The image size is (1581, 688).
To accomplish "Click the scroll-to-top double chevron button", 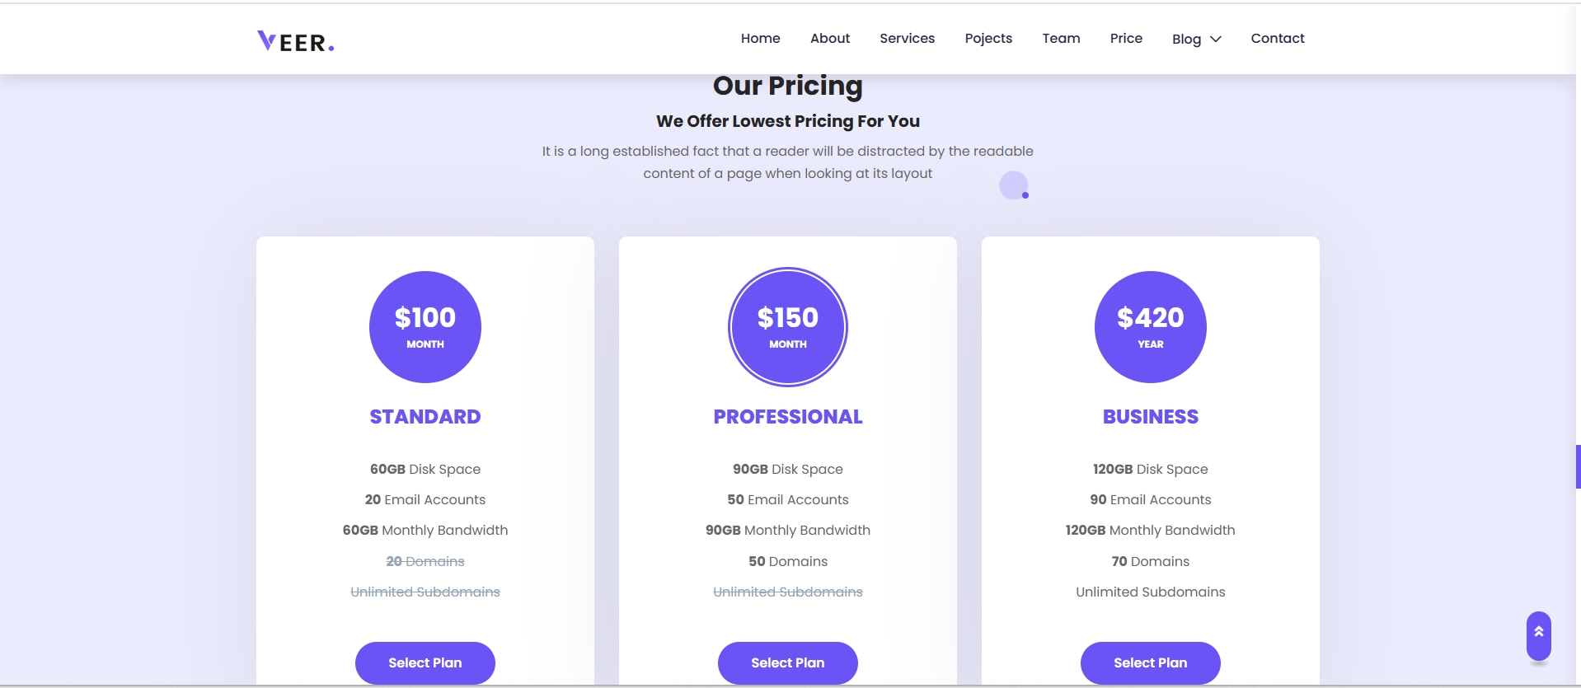I will [x=1538, y=635].
